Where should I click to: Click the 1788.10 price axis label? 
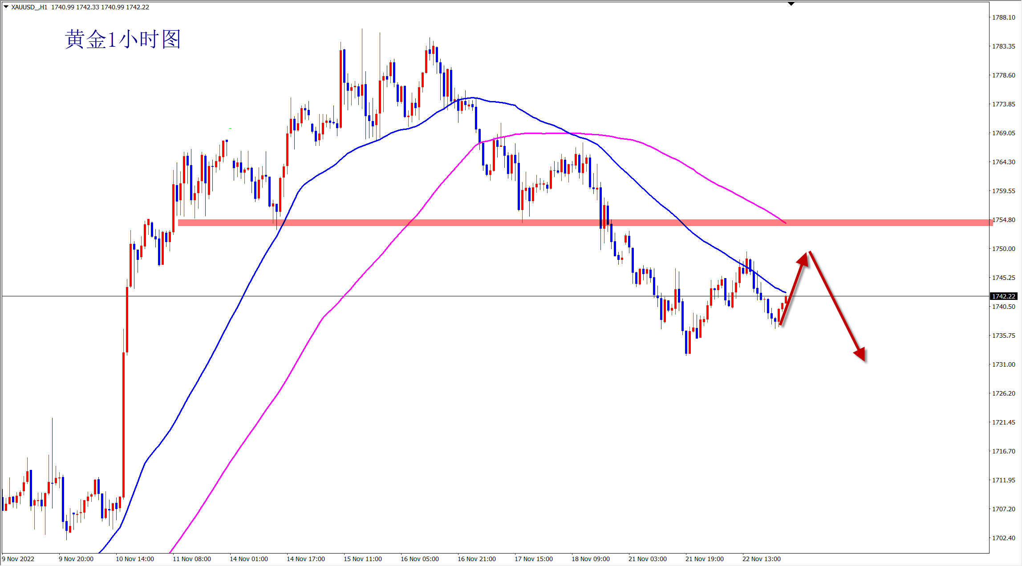1003,17
